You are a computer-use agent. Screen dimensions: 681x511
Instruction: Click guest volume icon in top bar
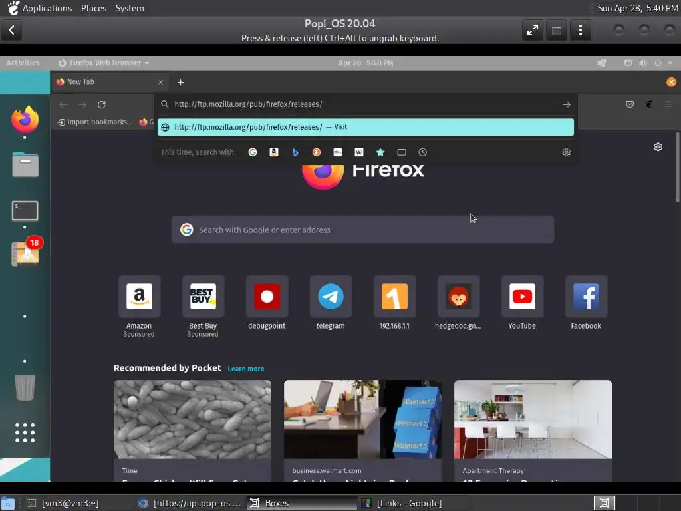[643, 63]
